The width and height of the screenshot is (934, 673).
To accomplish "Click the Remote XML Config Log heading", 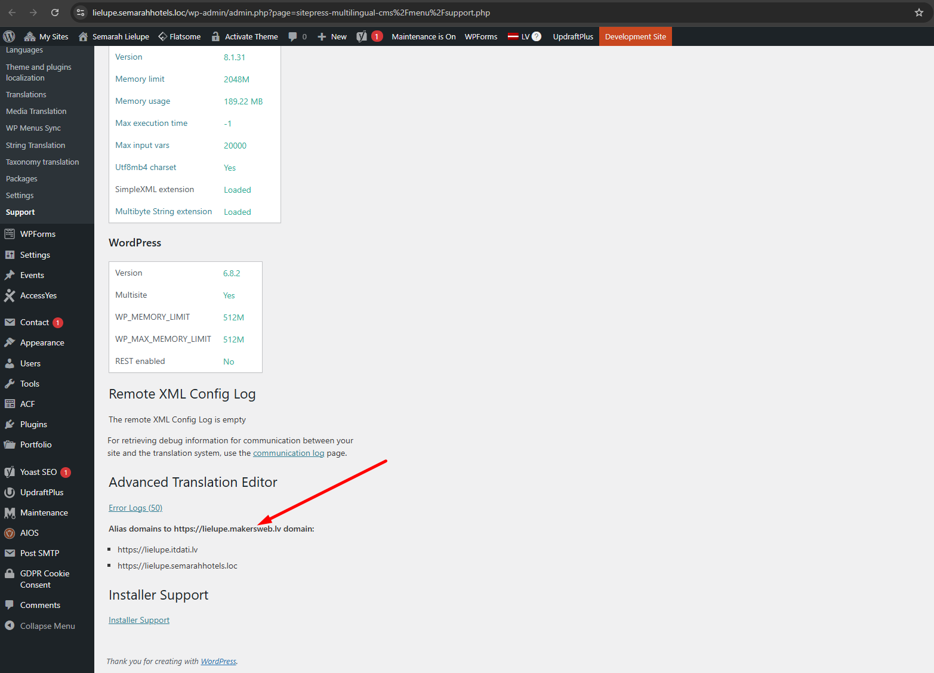I will coord(182,394).
